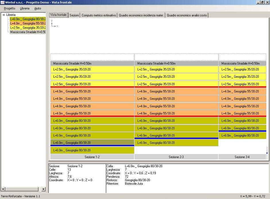
Task: Select Massicciata Stradale cell in Sezione 2-3
Action: pyautogui.click(x=176, y=63)
